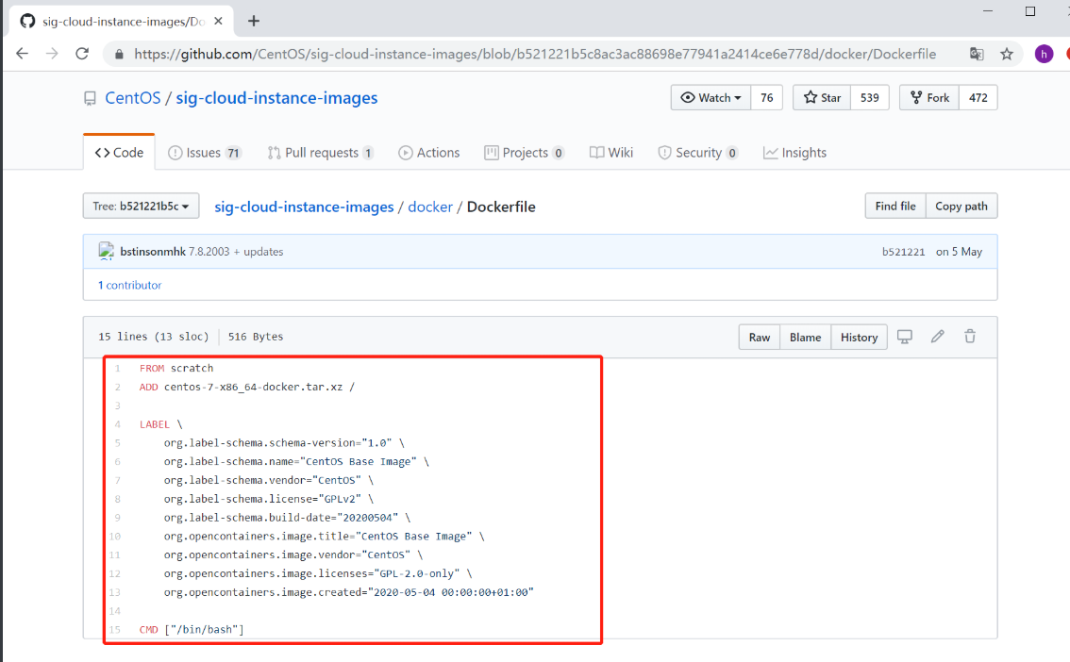Bookmark this page with the star icon
This screenshot has width=1070, height=662.
[x=1007, y=54]
